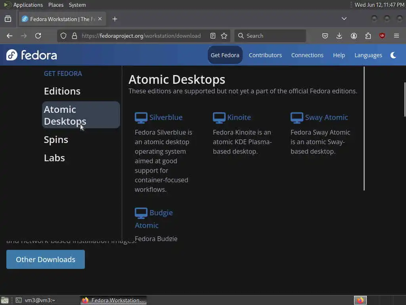Viewport: 406px width, 305px height.
Task: Open the Connections menu
Action: click(307, 55)
